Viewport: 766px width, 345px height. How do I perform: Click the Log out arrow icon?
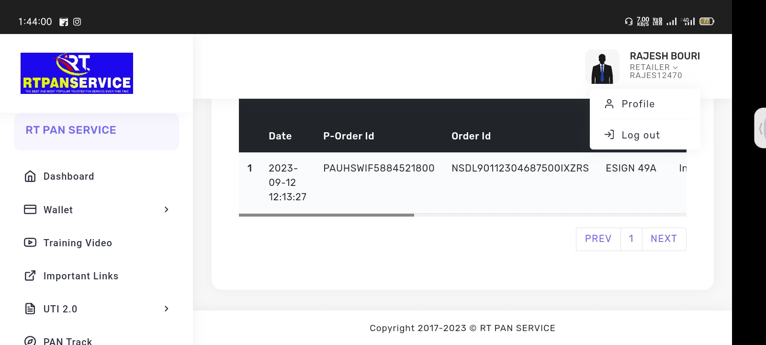pos(609,135)
